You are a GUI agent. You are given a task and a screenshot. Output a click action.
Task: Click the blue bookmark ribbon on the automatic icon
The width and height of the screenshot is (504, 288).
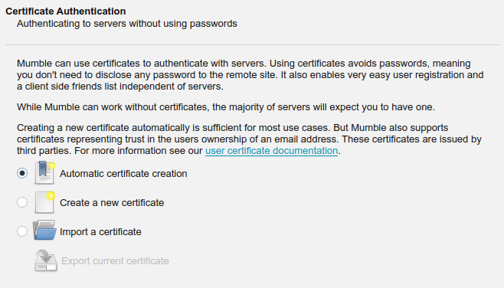pos(42,169)
